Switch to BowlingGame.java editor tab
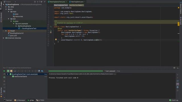The height and width of the screenshot is (102, 182). [x=77, y=2]
